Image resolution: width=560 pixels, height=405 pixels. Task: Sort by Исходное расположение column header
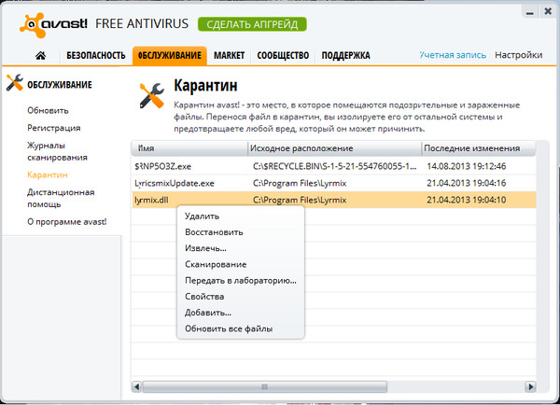334,148
